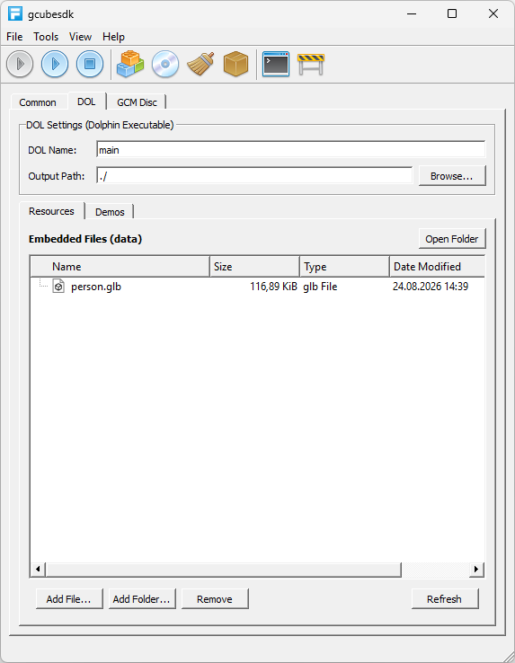This screenshot has height=663, width=515.
Task: Sort by the Name column header
Action: [x=120, y=267]
